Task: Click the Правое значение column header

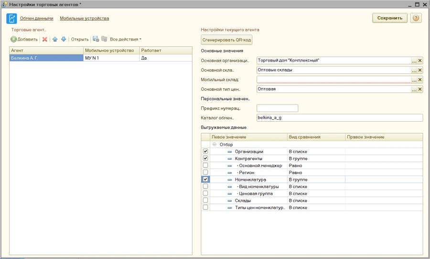Action: tap(384, 137)
